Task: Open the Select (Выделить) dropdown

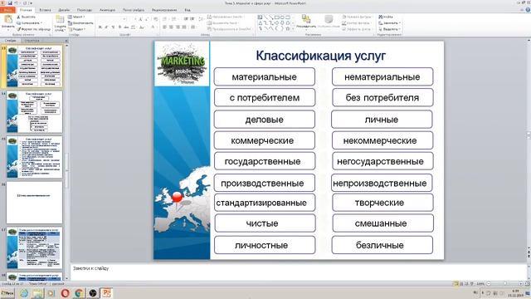Action: click(389, 29)
